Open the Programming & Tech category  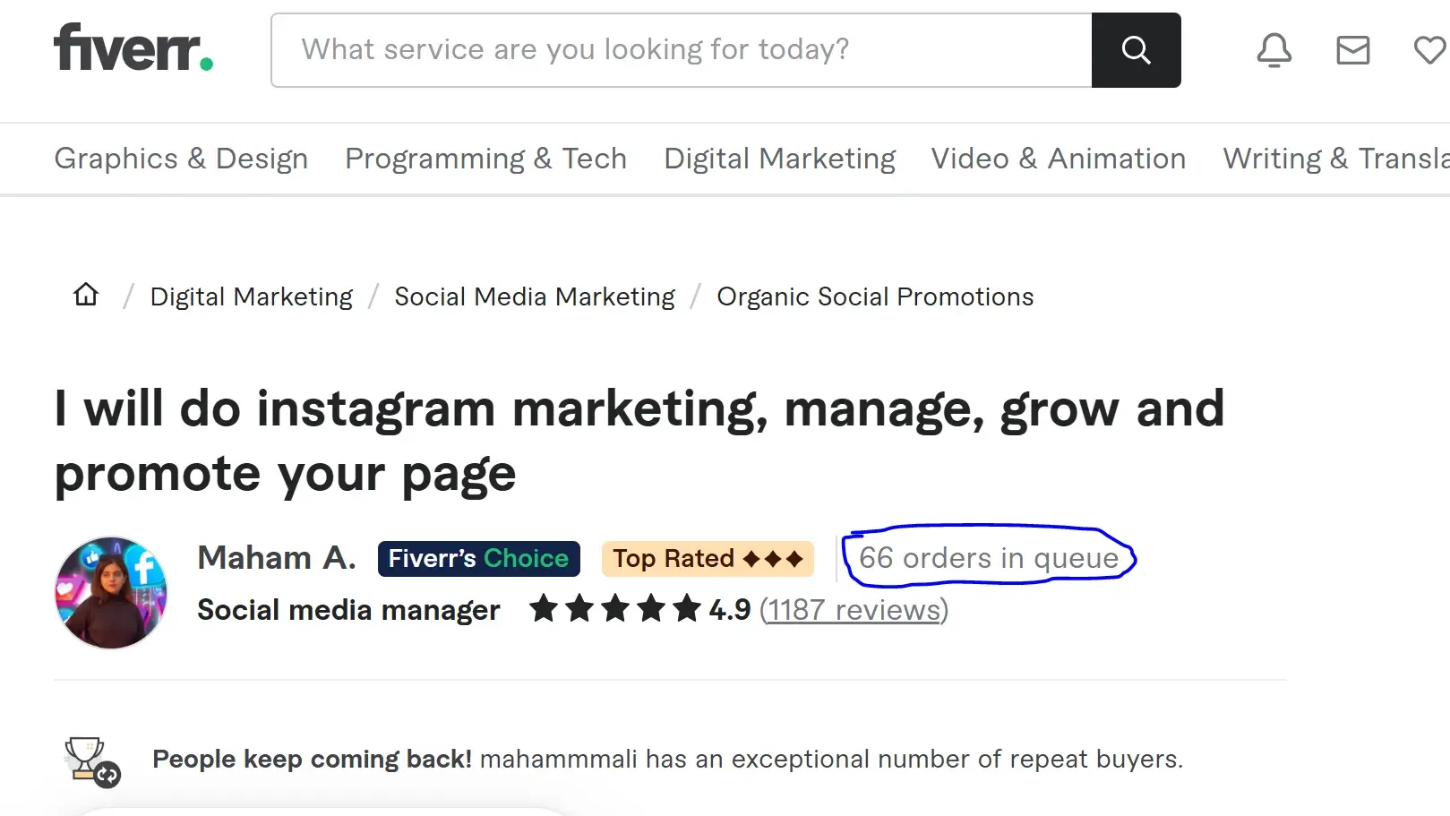(x=485, y=159)
